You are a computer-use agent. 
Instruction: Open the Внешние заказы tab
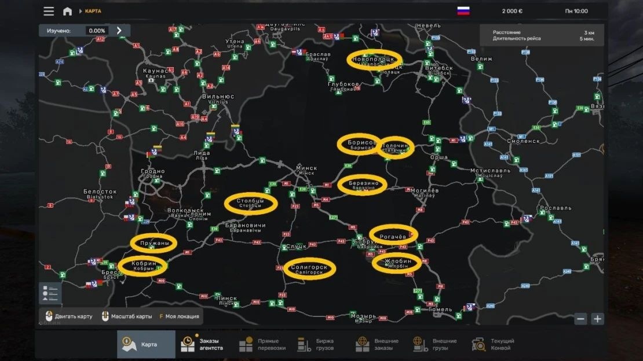pos(377,344)
